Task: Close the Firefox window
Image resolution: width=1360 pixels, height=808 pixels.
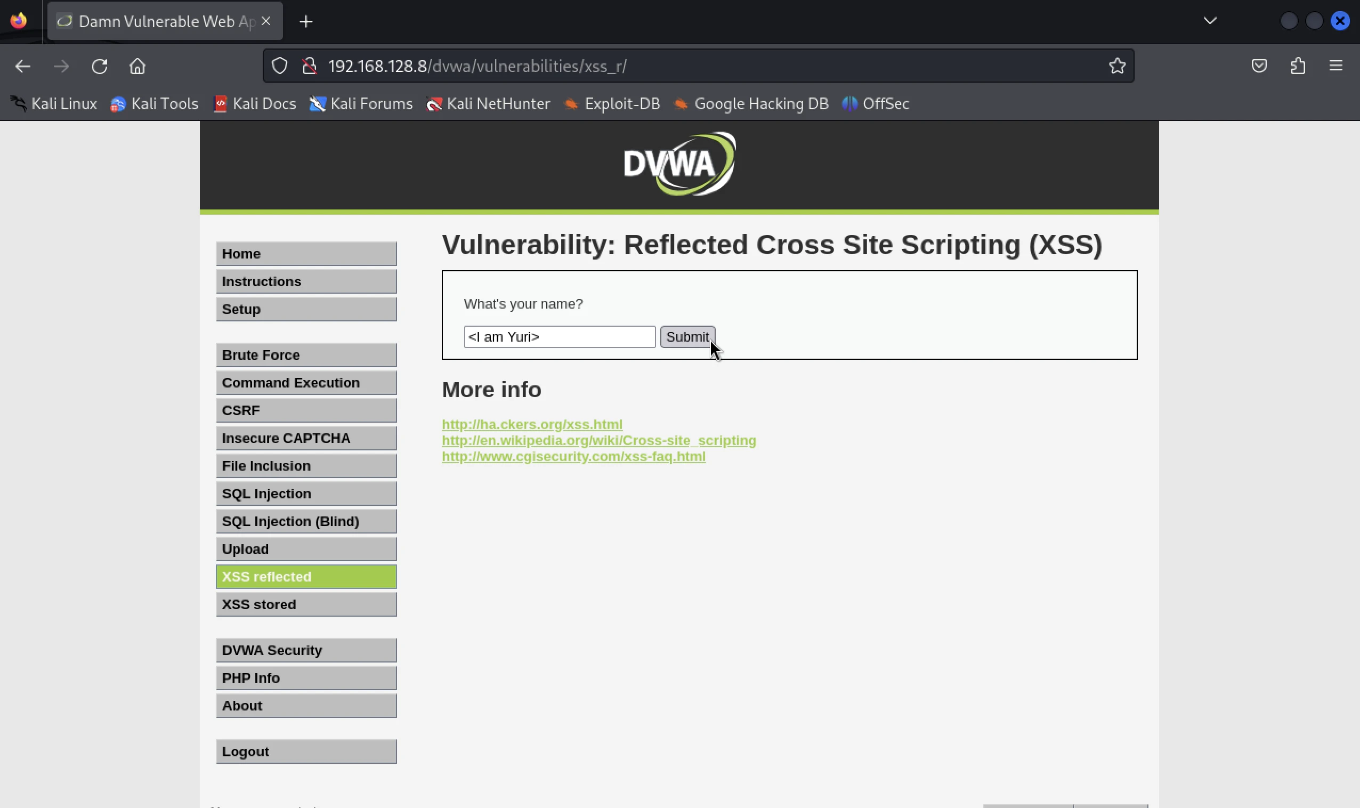Action: pos(1340,21)
